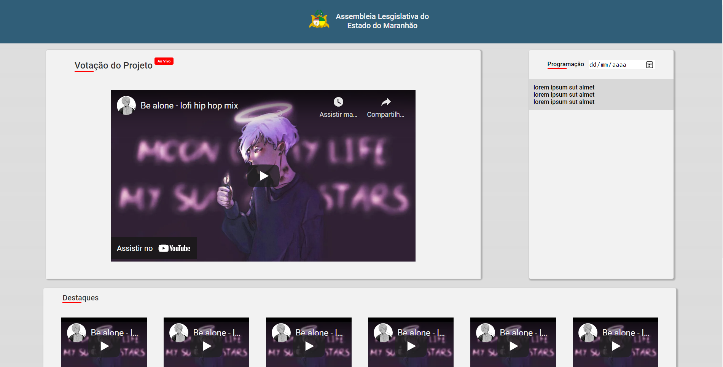Click the Votação do Projeto heading
The image size is (723, 367).
coord(113,65)
